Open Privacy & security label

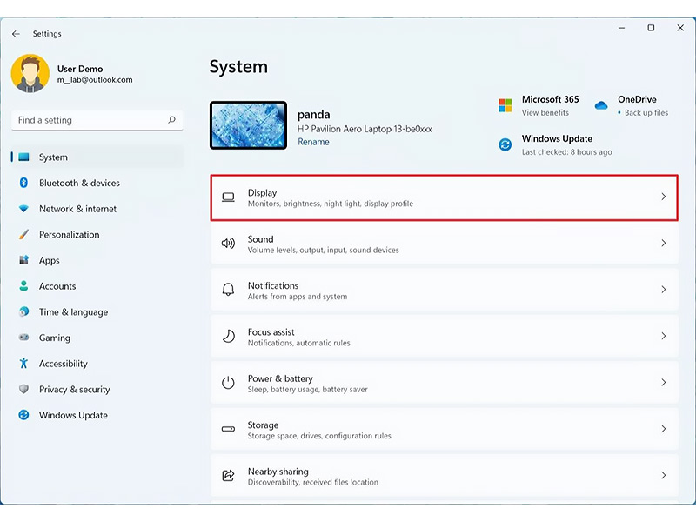[x=75, y=389]
